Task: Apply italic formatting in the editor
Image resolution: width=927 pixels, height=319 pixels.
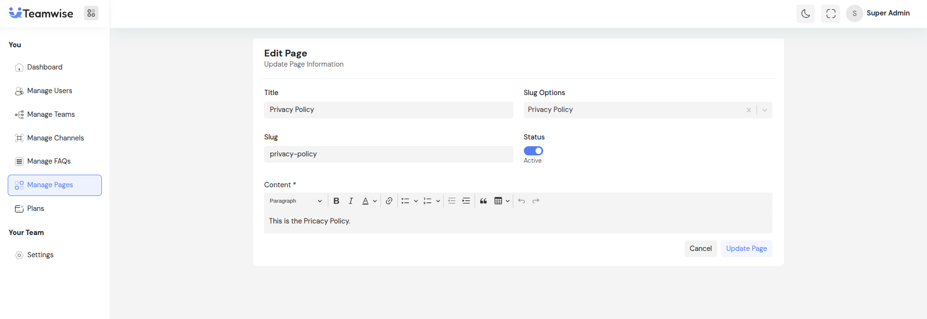Action: pyautogui.click(x=351, y=201)
